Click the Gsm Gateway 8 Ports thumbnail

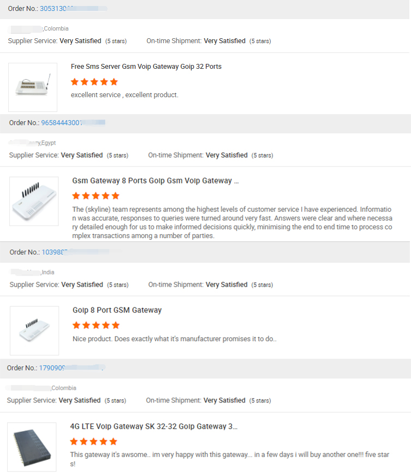click(34, 201)
